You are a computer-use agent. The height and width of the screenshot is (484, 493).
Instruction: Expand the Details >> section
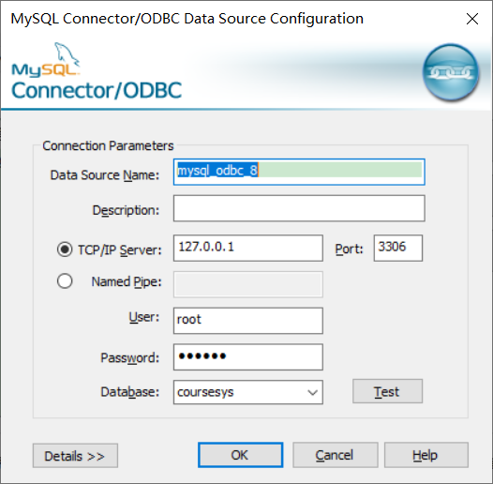click(75, 456)
